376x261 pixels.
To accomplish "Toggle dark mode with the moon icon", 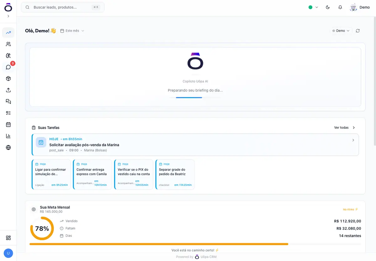I will (328, 7).
